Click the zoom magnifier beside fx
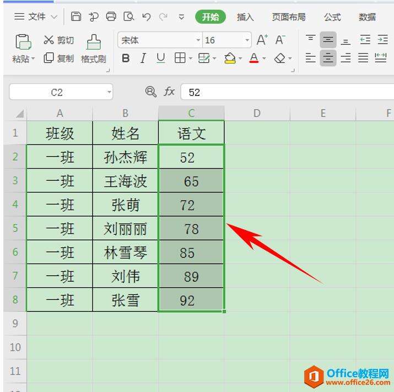 click(151, 92)
